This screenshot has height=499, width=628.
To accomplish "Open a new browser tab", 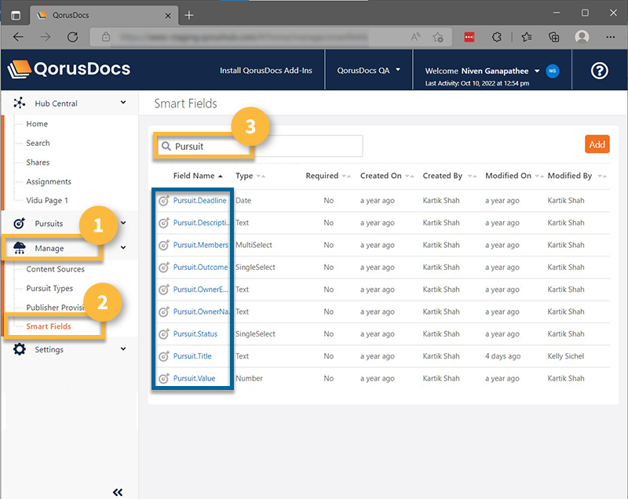I will [x=189, y=15].
